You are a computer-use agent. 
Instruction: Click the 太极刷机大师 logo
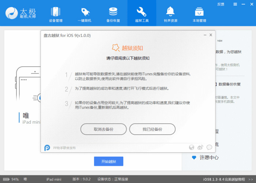click(20, 13)
